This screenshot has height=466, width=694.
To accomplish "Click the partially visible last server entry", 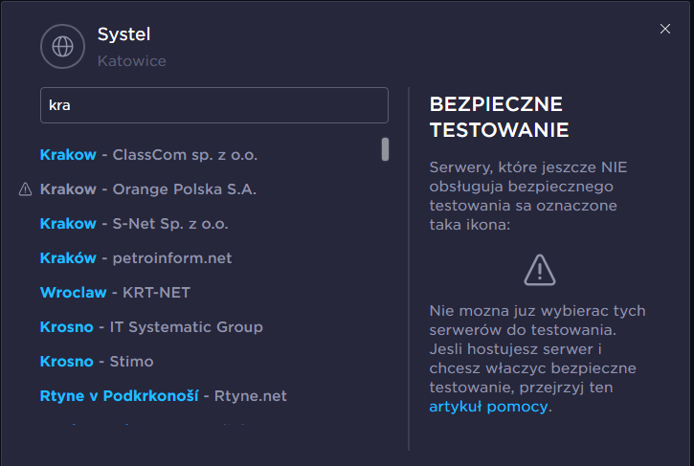I will point(144,423).
